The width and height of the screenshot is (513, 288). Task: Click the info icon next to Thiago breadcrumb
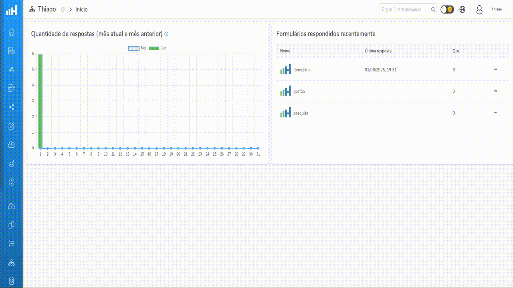(63, 10)
